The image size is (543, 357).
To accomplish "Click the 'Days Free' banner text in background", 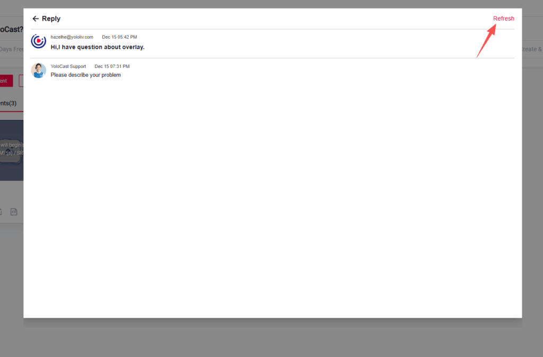I will click(11, 49).
